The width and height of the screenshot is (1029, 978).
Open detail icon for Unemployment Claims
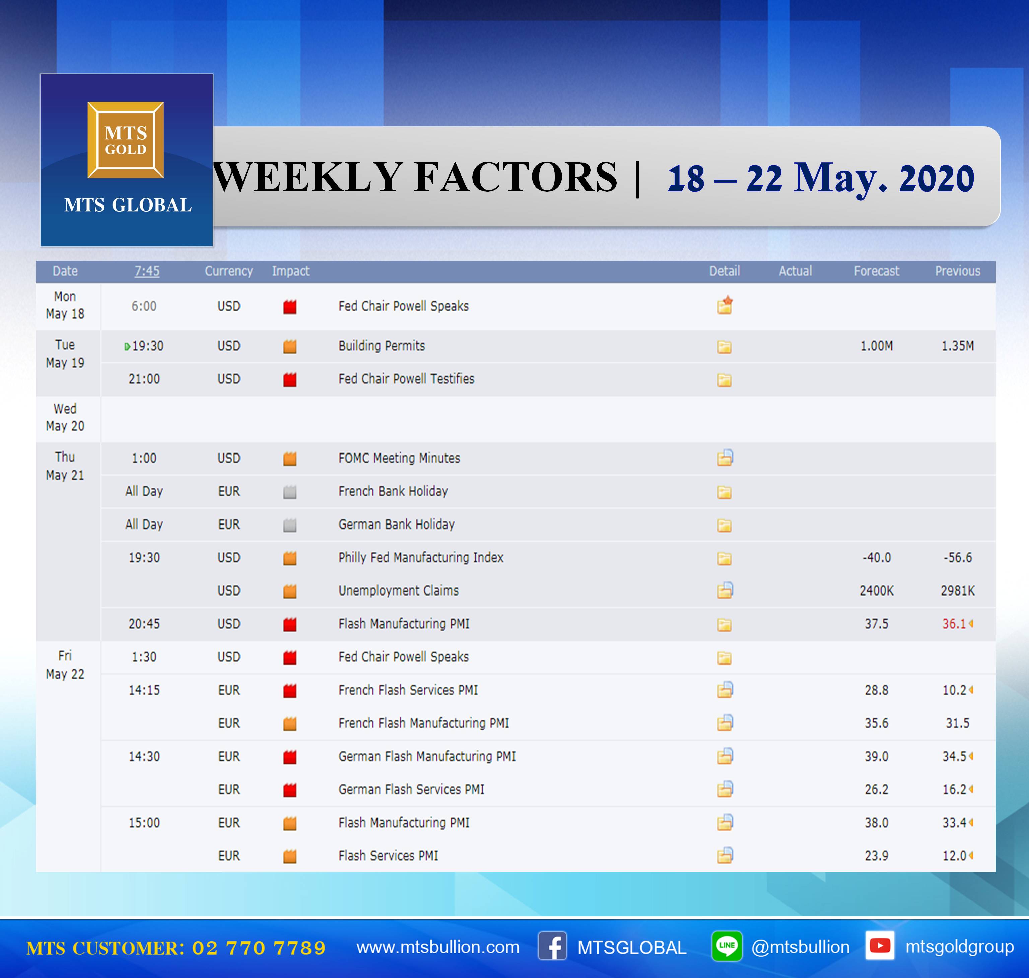pos(725,590)
